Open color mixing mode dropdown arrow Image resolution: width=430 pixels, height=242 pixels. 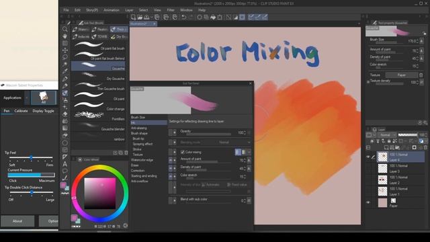pyautogui.click(x=249, y=152)
